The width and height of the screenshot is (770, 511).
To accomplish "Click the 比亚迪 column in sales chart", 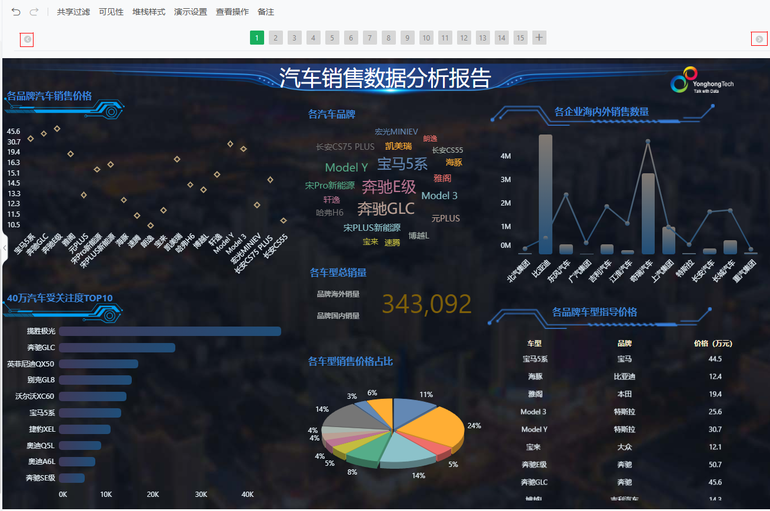I will [x=545, y=194].
